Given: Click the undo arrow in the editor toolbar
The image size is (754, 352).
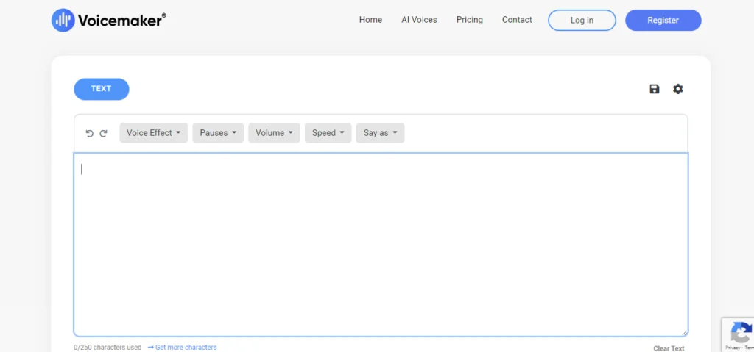Looking at the screenshot, I should 90,133.
